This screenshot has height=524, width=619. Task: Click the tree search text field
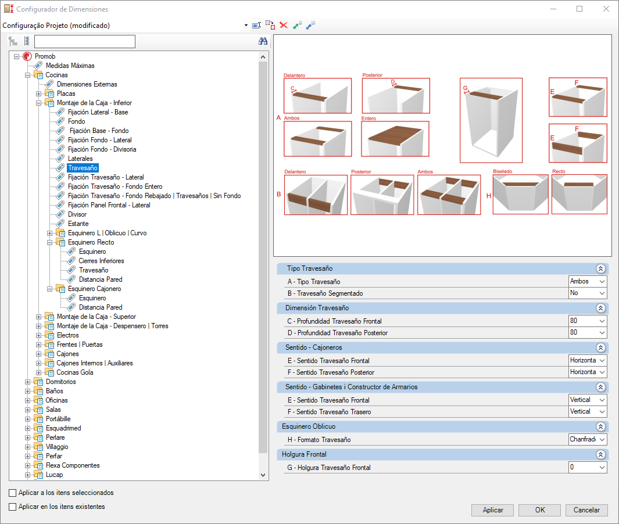pos(85,41)
